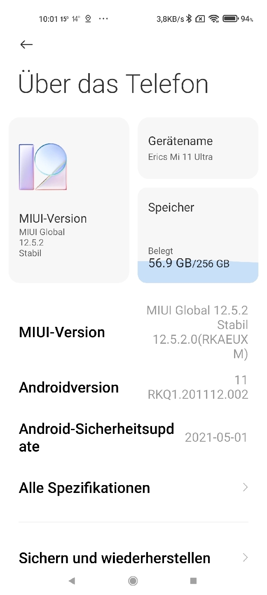Open the Gerätename card

click(x=198, y=148)
